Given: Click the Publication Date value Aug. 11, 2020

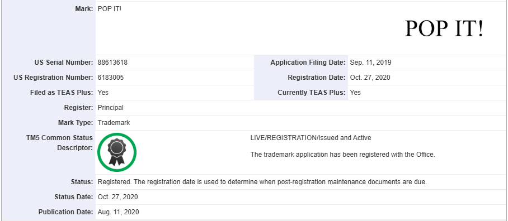Looking at the screenshot, I should pos(118,212).
